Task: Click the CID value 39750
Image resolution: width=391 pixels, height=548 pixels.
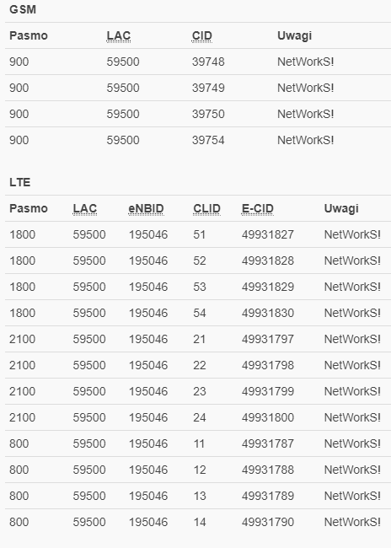Action: click(x=208, y=114)
